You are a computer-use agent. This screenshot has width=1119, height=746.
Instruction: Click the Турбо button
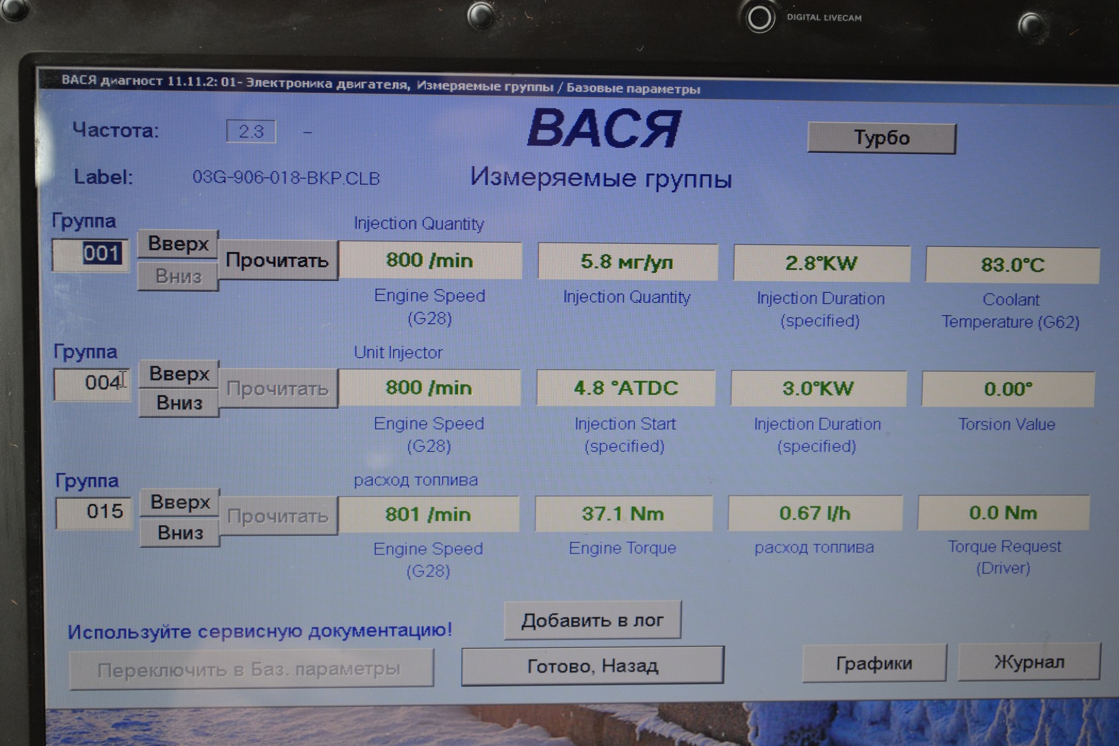click(x=881, y=138)
